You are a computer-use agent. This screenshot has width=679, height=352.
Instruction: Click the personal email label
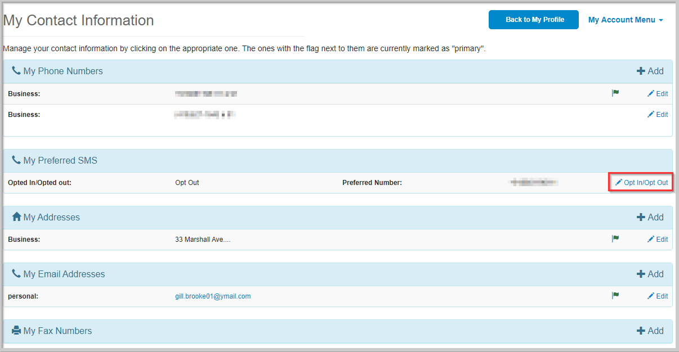pyautogui.click(x=23, y=296)
